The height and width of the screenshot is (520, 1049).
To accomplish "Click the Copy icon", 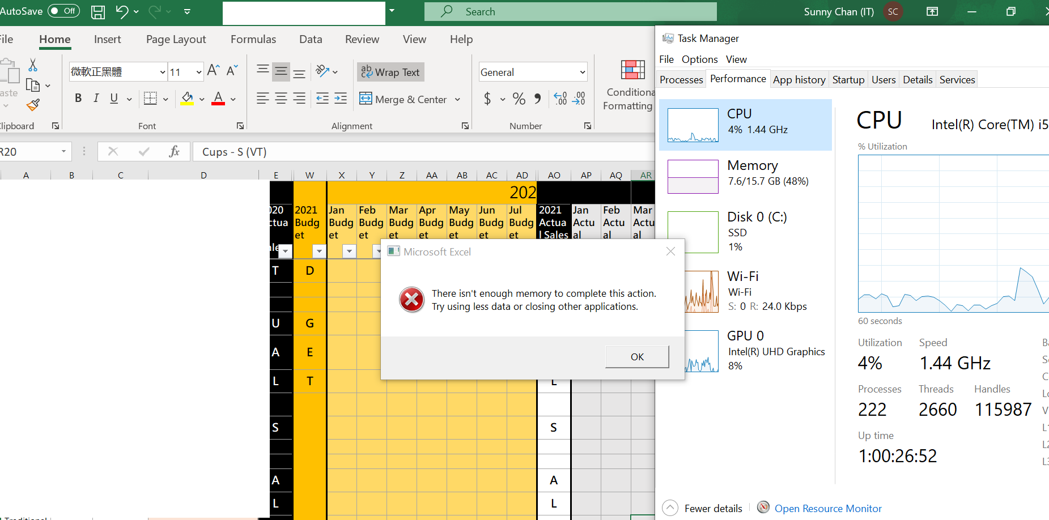I will (x=33, y=86).
